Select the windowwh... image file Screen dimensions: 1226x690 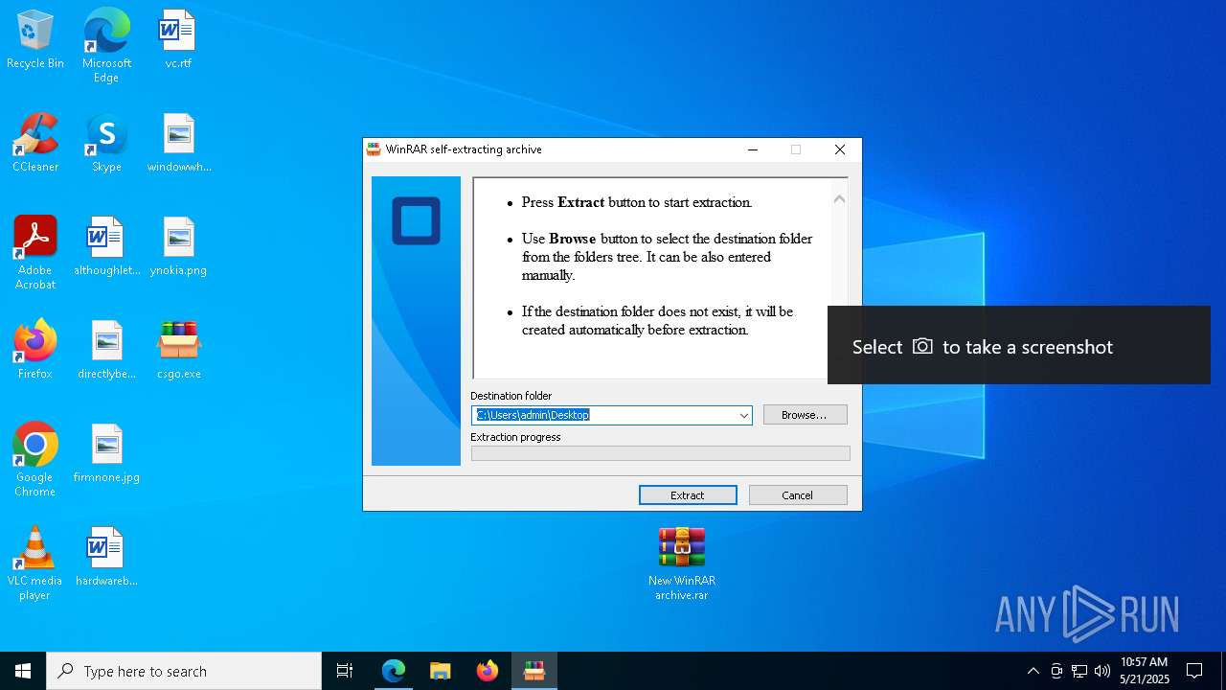179,143
